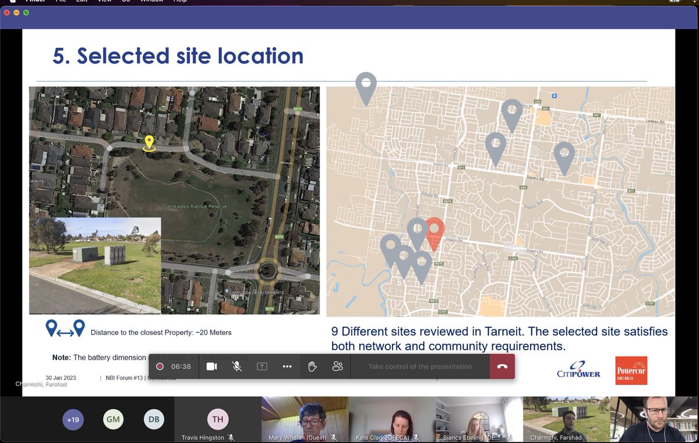
Task: Raise your hand in the meeting
Action: click(x=312, y=366)
